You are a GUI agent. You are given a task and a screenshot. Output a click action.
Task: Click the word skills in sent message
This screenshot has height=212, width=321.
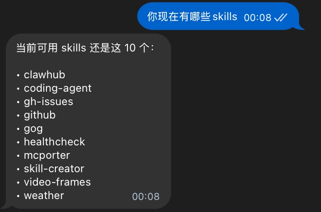point(225,17)
